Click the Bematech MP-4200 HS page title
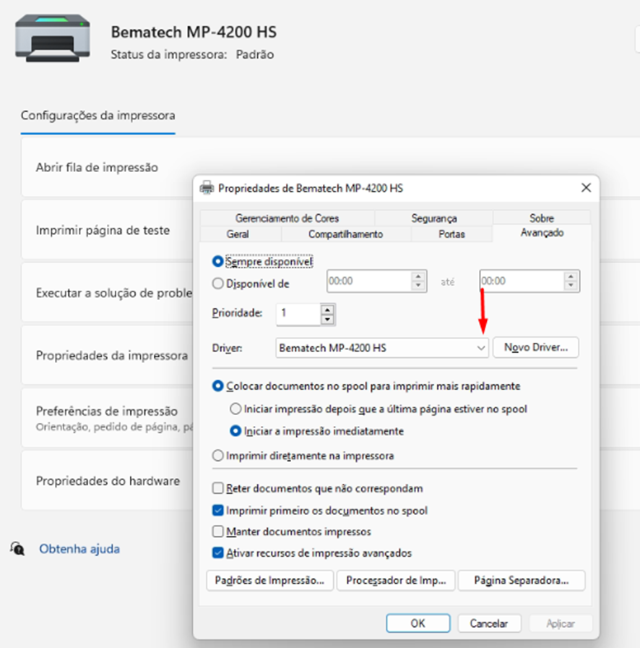 194,32
